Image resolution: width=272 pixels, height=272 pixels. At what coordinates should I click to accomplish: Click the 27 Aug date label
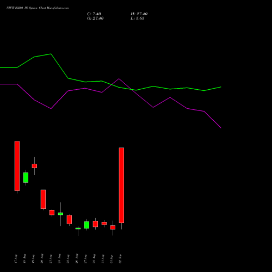[85, 259]
